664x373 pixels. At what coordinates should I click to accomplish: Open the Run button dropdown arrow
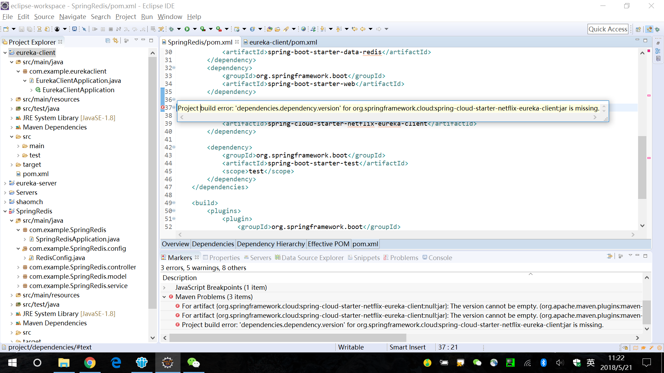(x=195, y=29)
